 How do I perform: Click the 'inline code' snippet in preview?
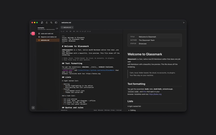pyautogui.click(x=133, y=92)
